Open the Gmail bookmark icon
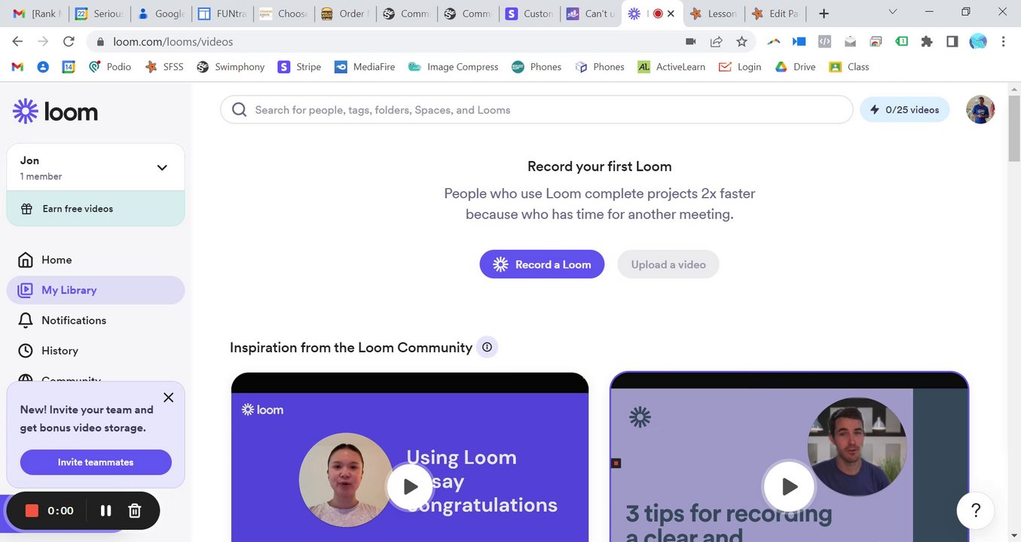This screenshot has width=1021, height=542. coord(18,67)
